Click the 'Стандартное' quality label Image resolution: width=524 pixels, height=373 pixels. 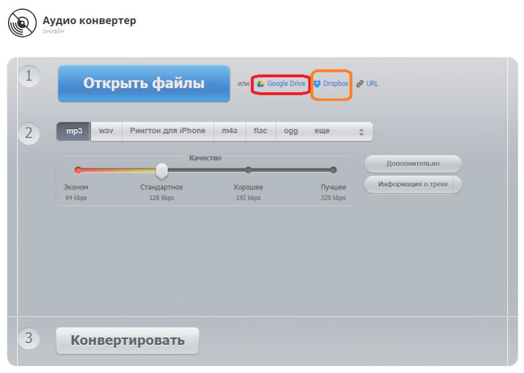161,187
